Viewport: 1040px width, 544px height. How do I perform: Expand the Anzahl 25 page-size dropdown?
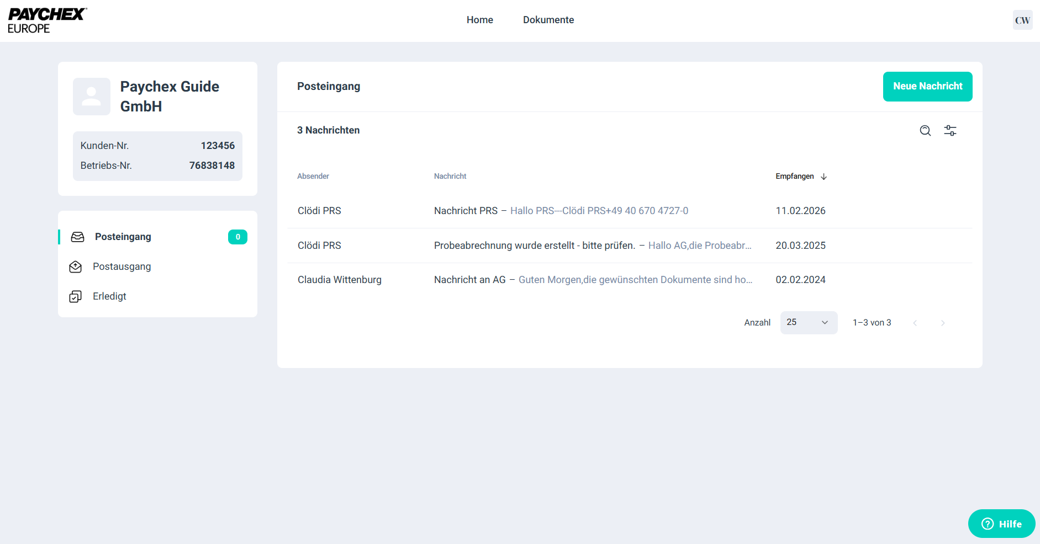(x=809, y=323)
